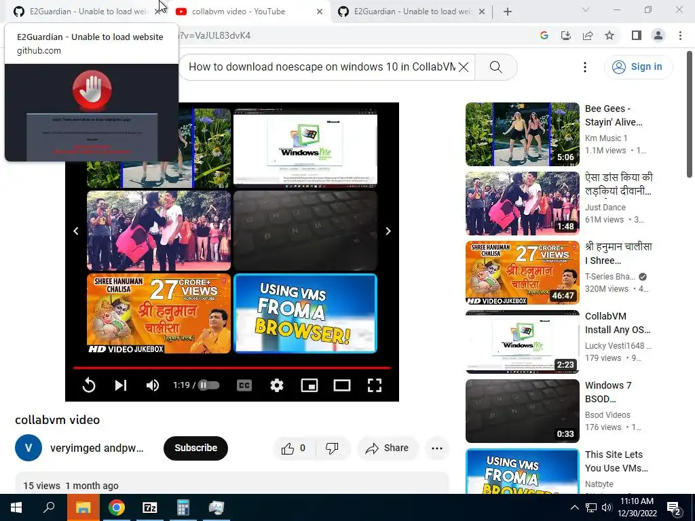Open Chrome from the taskbar
The image size is (695, 521).
(117, 507)
